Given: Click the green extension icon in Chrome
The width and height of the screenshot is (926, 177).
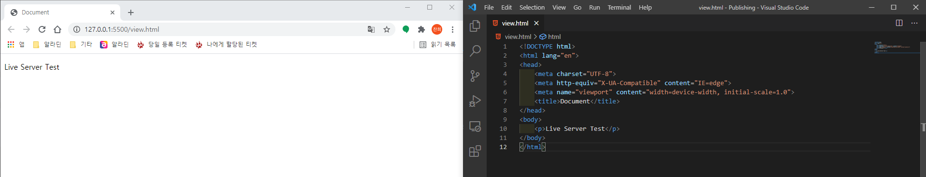Looking at the screenshot, I should click(406, 29).
